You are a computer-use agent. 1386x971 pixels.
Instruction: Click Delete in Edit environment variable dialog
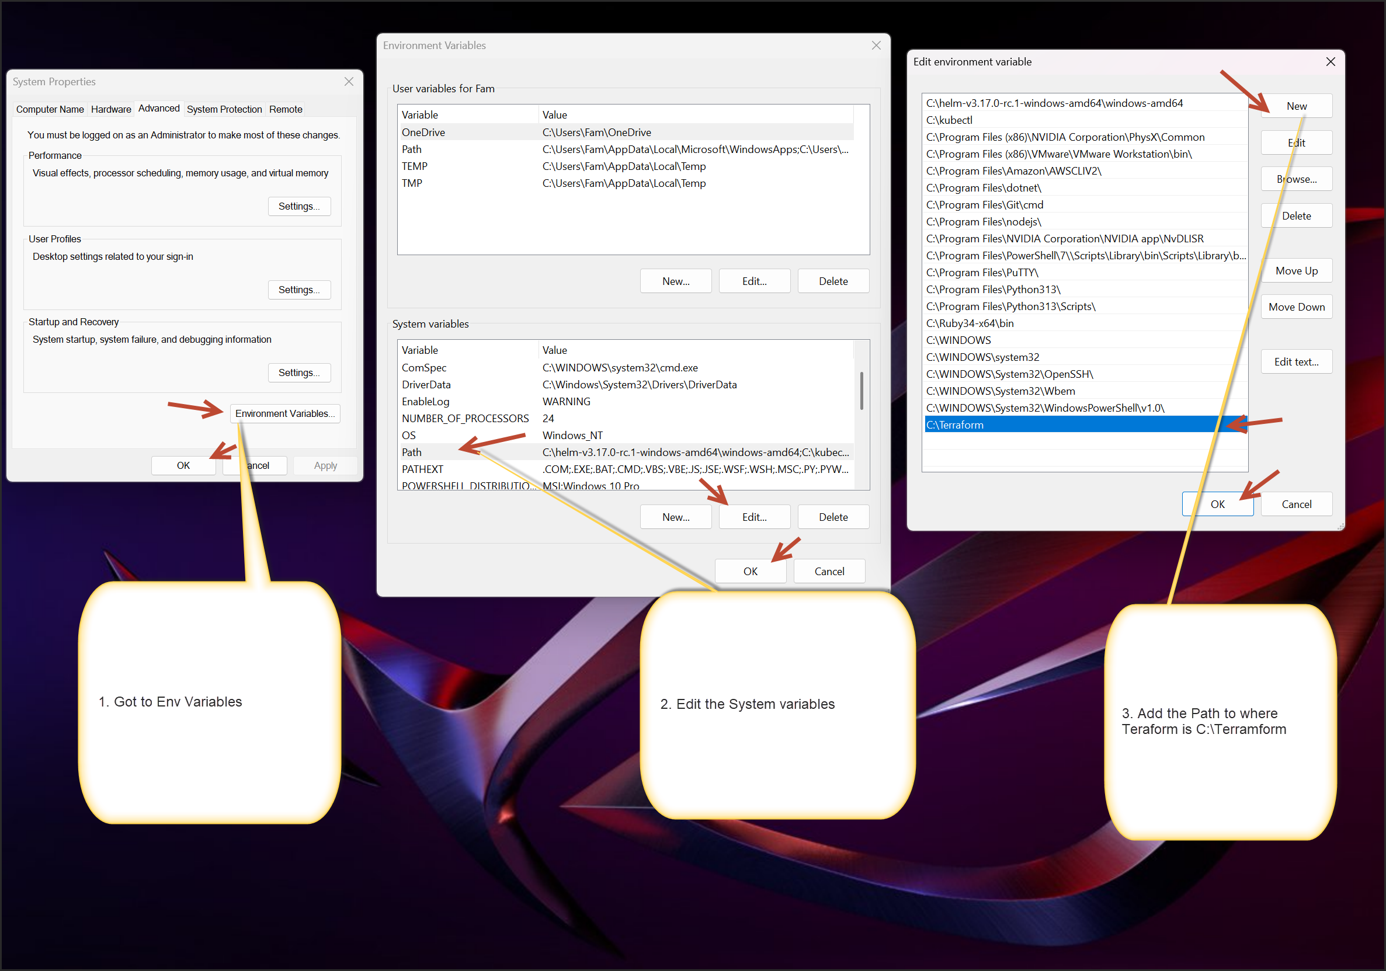1296,215
